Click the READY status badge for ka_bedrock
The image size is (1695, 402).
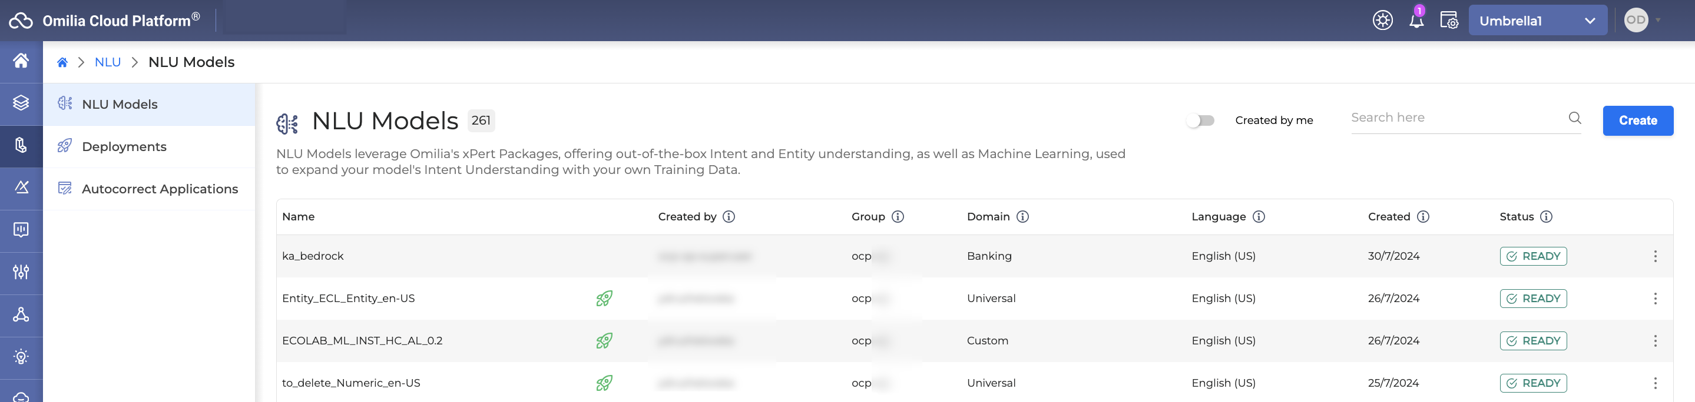click(1533, 256)
